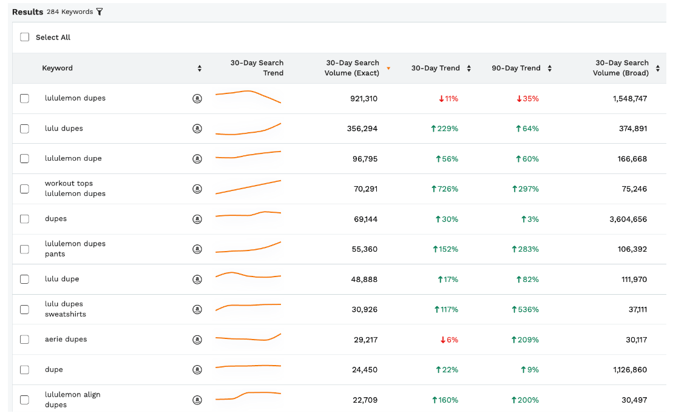Image resolution: width=687 pixels, height=416 pixels.
Task: Click keyword text 'aerie dupes'
Action: (66, 340)
